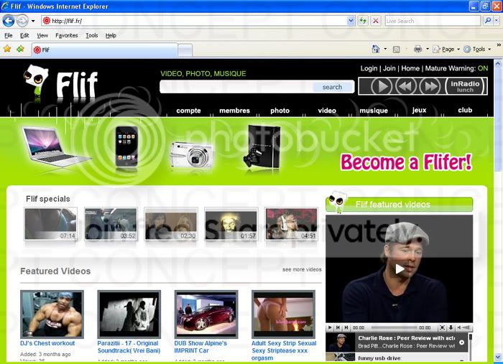The height and width of the screenshot is (364, 503).
Task: Click the Favorites Center star icon
Action: pyautogui.click(x=7, y=49)
